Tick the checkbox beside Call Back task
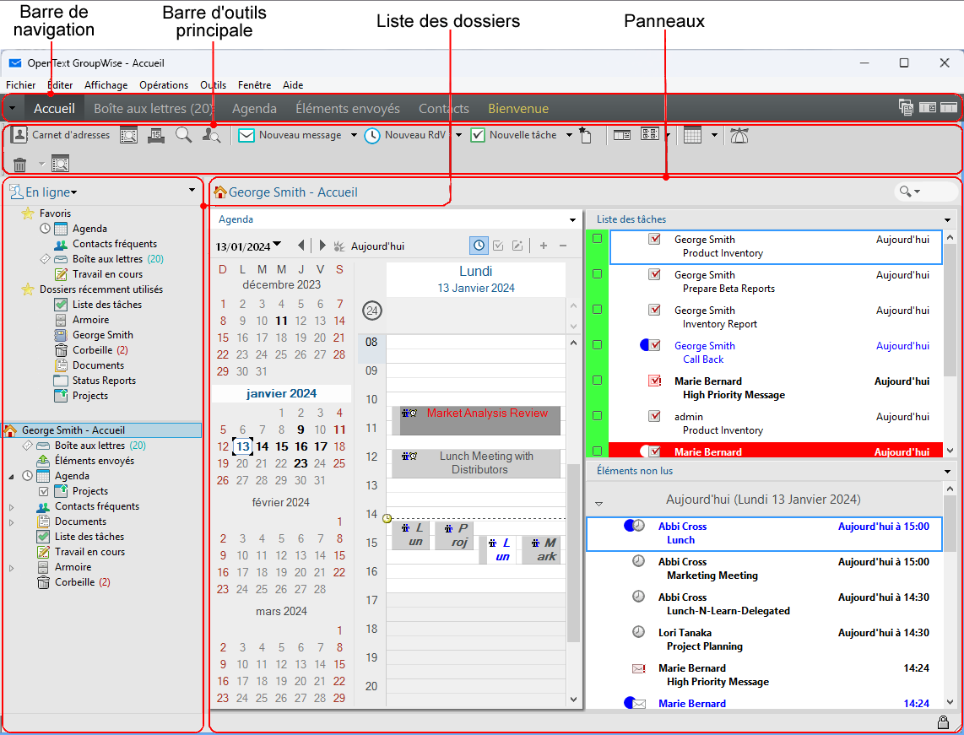The height and width of the screenshot is (735, 964). pos(597,345)
